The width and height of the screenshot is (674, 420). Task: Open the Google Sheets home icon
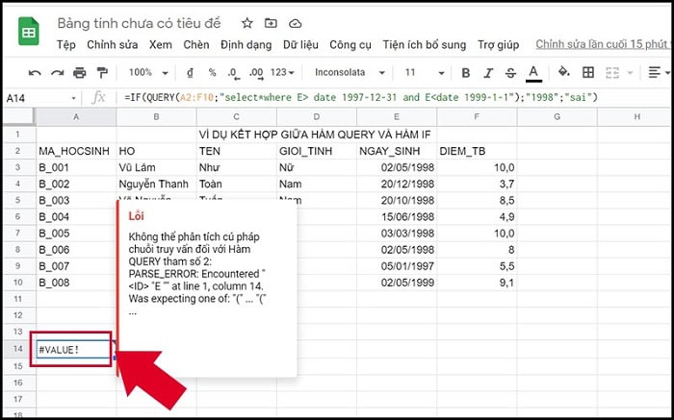tap(28, 32)
